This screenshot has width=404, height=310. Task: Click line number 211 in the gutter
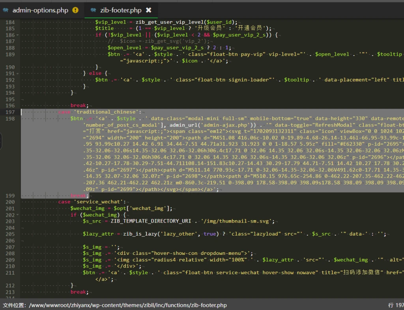point(10,273)
